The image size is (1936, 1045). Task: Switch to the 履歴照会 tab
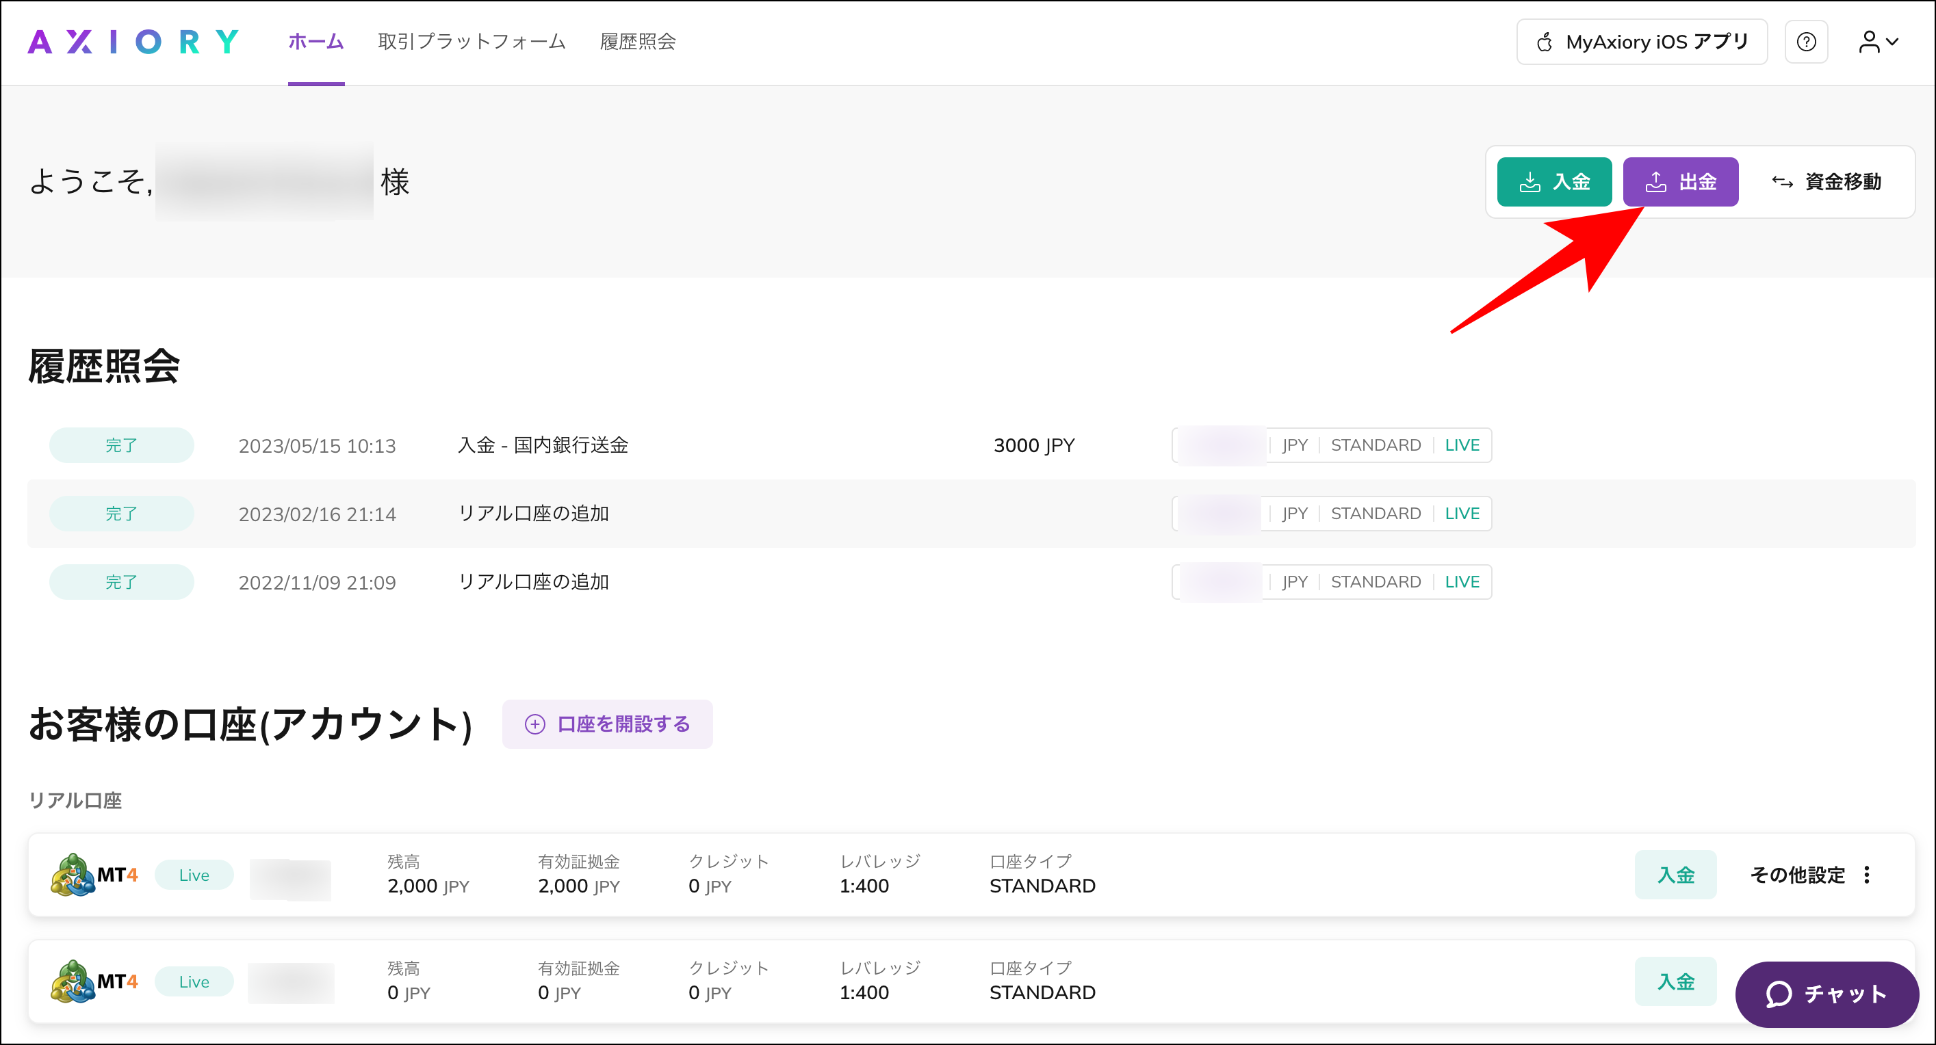(x=636, y=42)
